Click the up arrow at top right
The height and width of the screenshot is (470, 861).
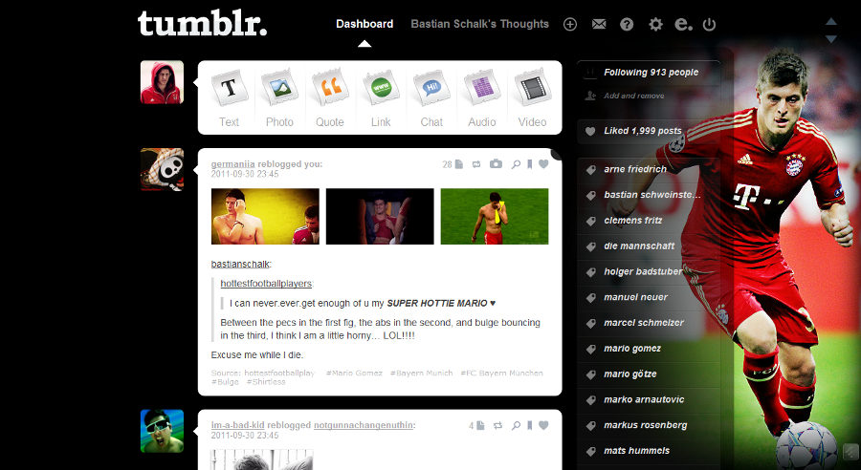tap(831, 21)
